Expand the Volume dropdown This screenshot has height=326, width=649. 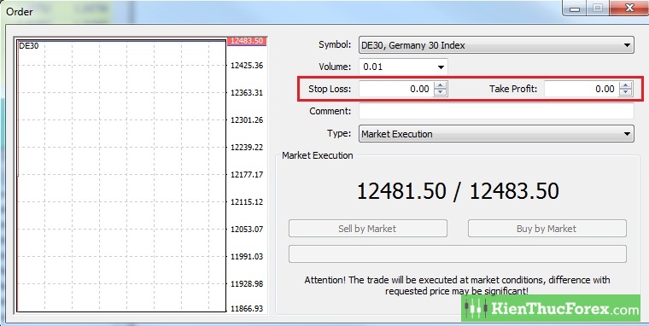[441, 67]
